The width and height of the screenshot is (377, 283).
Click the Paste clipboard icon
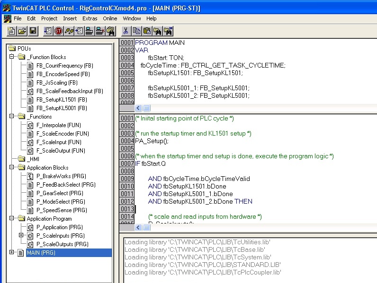pyautogui.click(x=147, y=31)
